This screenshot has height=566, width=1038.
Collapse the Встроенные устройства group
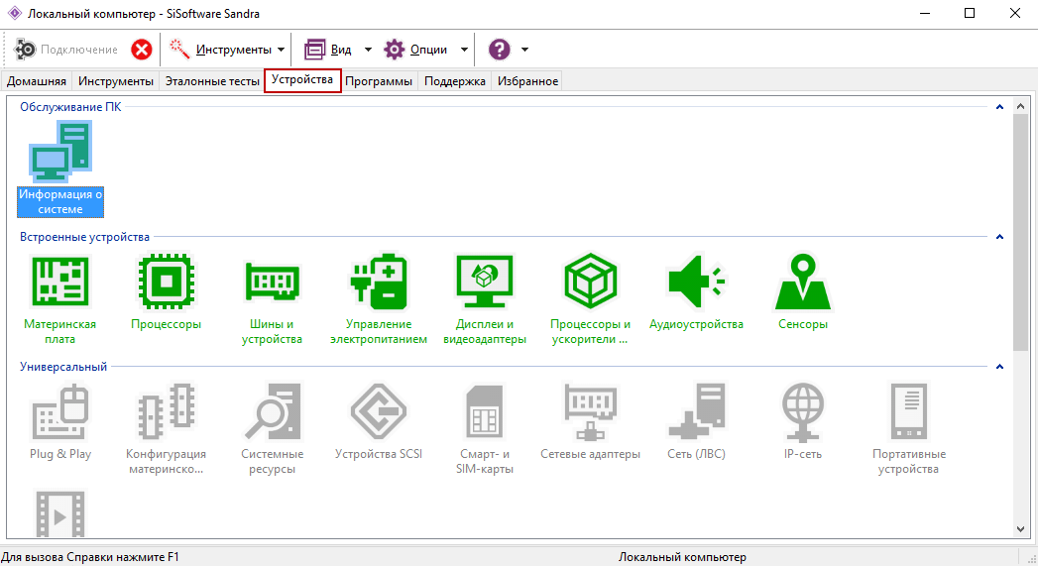1000,237
